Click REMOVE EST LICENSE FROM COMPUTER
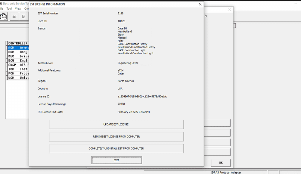301x174 pixels. pos(116,136)
